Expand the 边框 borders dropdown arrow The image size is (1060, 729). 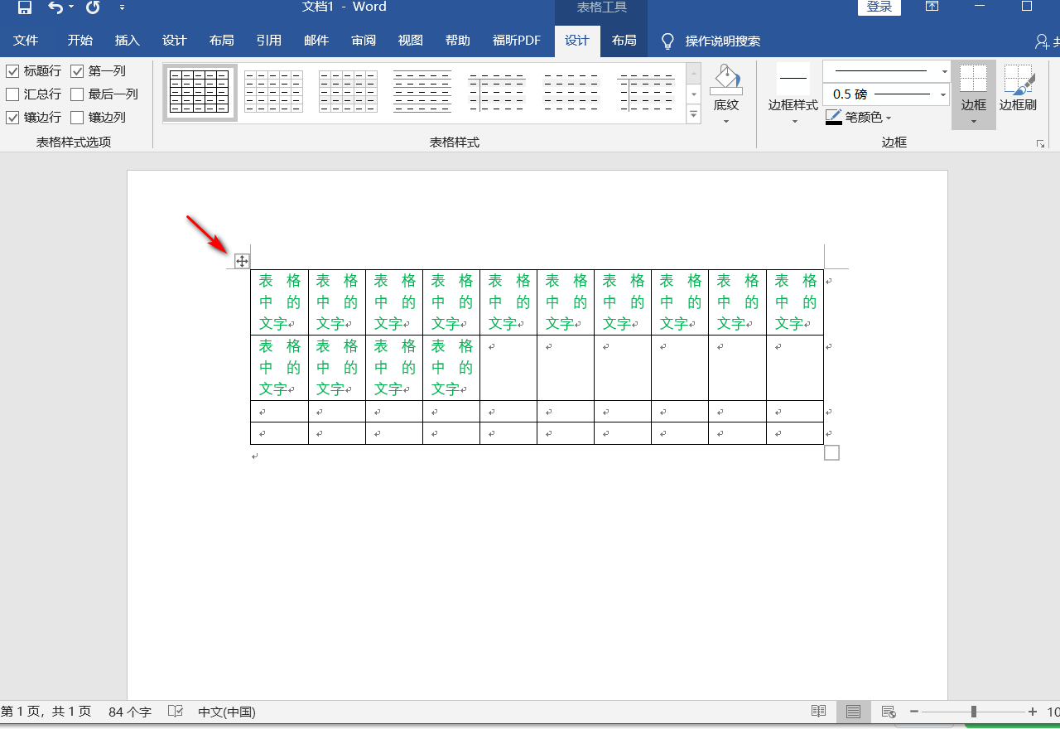973,121
